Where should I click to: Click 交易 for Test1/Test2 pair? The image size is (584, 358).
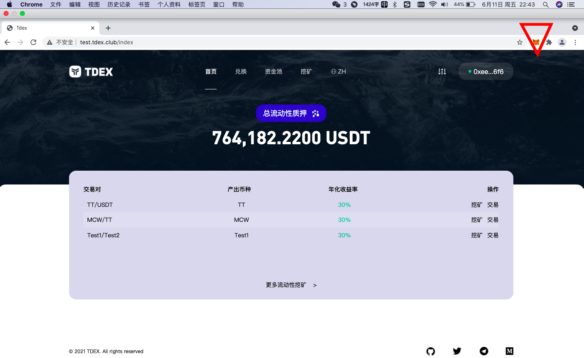[x=493, y=235]
